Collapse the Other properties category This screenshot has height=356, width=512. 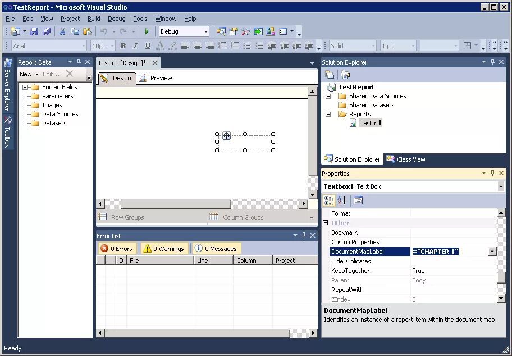325,223
